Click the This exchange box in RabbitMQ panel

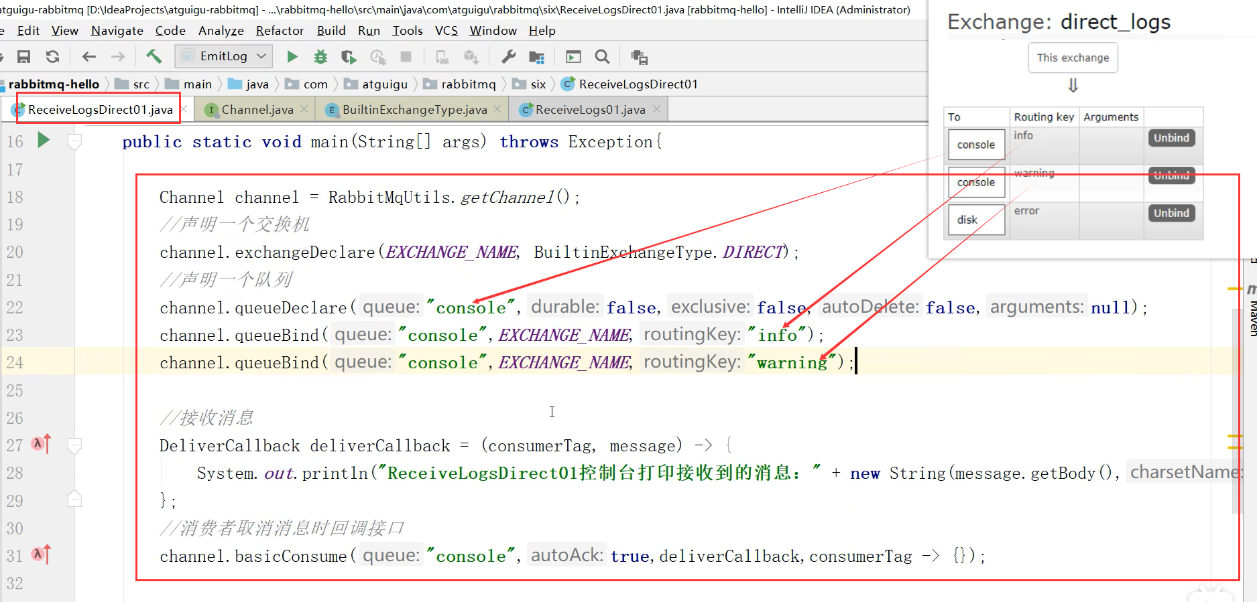click(1073, 58)
